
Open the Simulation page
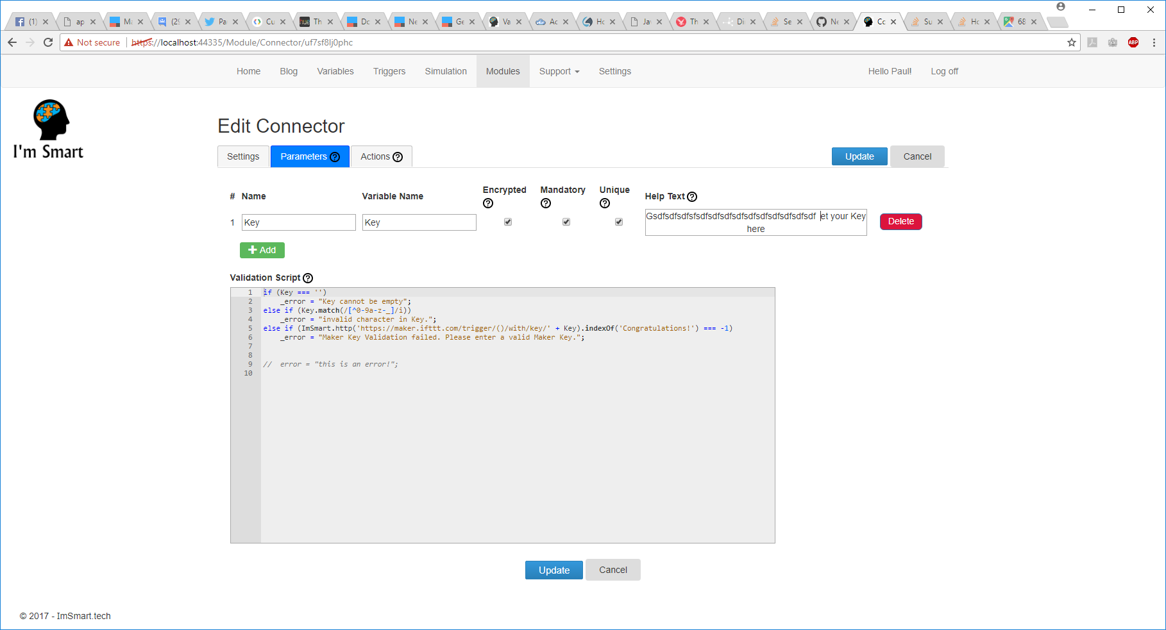click(x=446, y=71)
